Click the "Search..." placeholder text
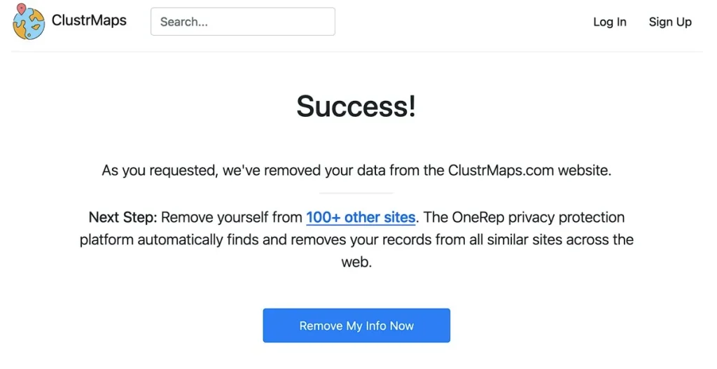This screenshot has width=717, height=369. [x=184, y=22]
